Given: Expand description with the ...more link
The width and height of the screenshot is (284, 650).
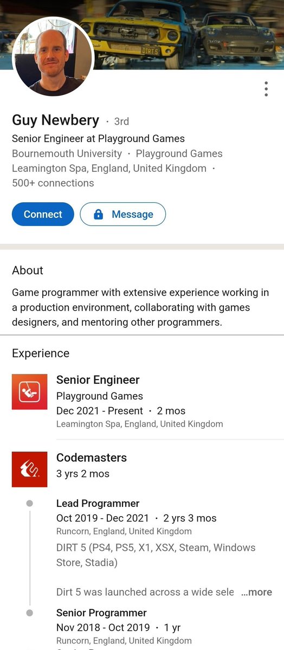Looking at the screenshot, I should click(257, 592).
